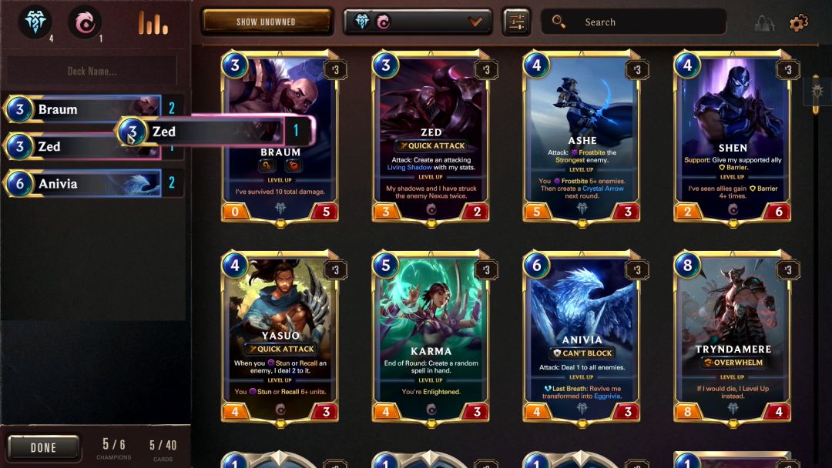Click the grayed deck helper icon

tap(765, 23)
